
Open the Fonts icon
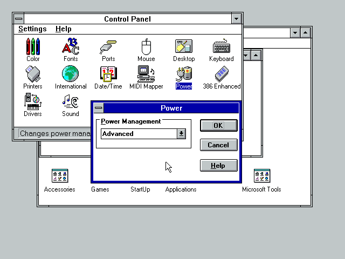(71, 47)
